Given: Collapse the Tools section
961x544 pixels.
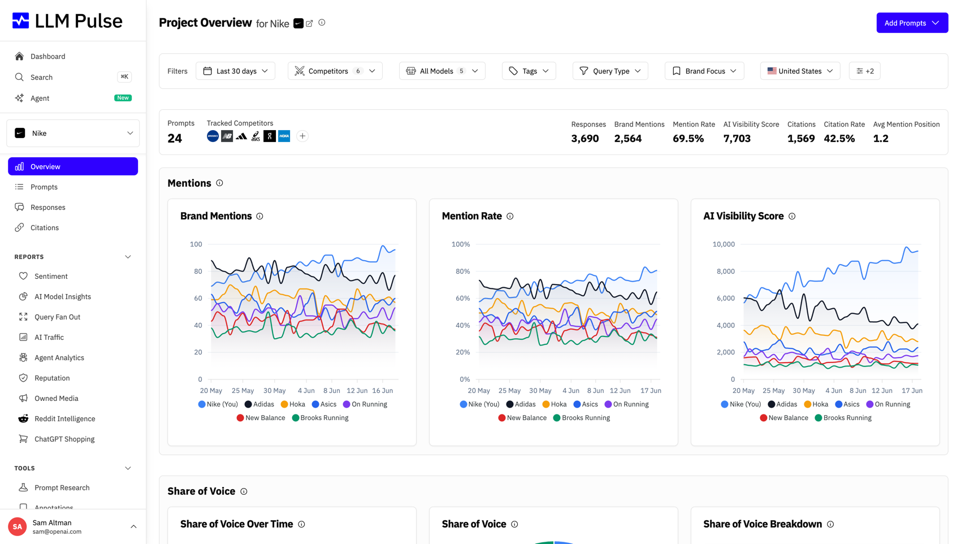Looking at the screenshot, I should coord(128,468).
